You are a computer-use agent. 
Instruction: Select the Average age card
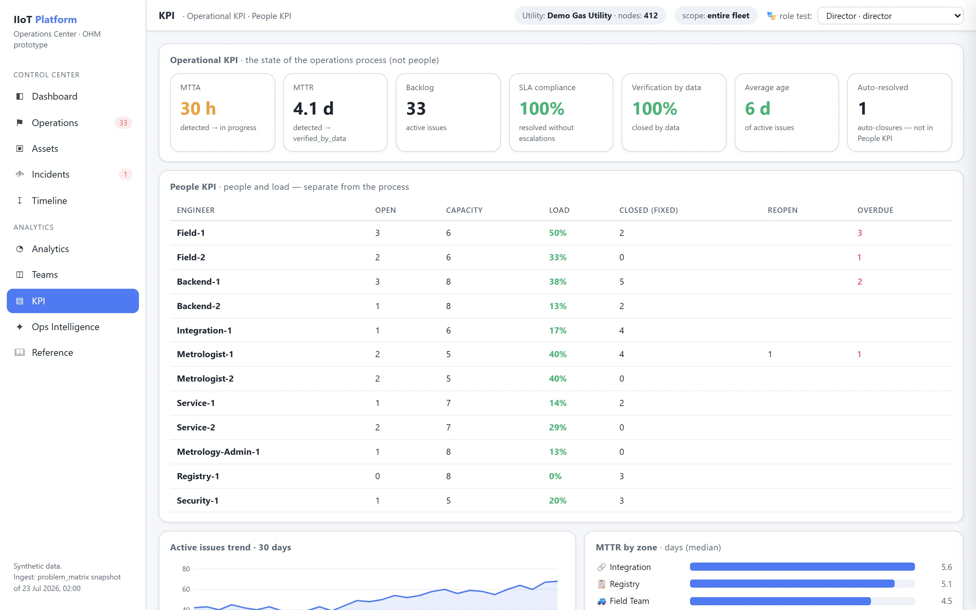click(787, 113)
